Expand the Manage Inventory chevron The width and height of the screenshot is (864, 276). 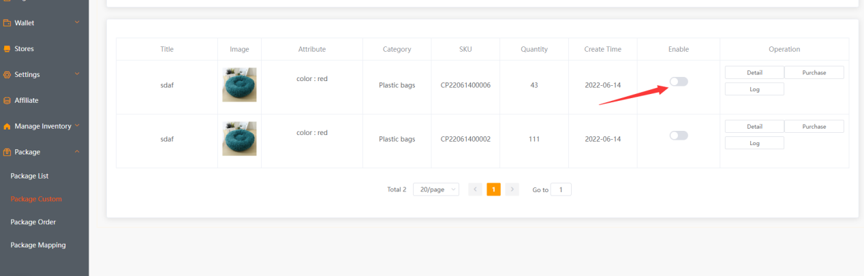click(x=78, y=126)
